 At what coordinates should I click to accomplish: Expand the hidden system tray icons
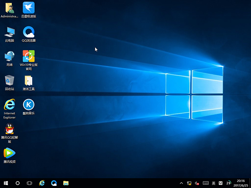[x=181, y=183]
